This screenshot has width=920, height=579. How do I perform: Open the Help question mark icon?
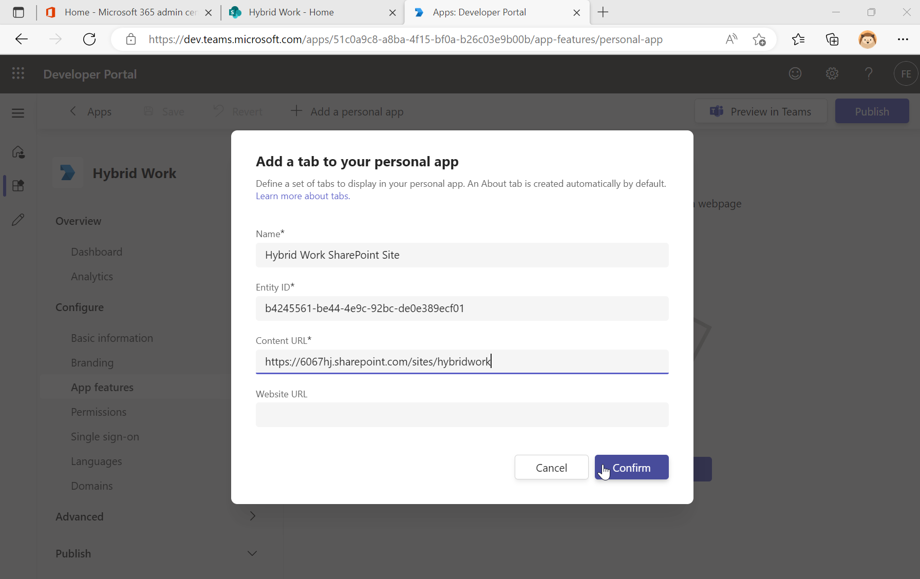pos(868,73)
